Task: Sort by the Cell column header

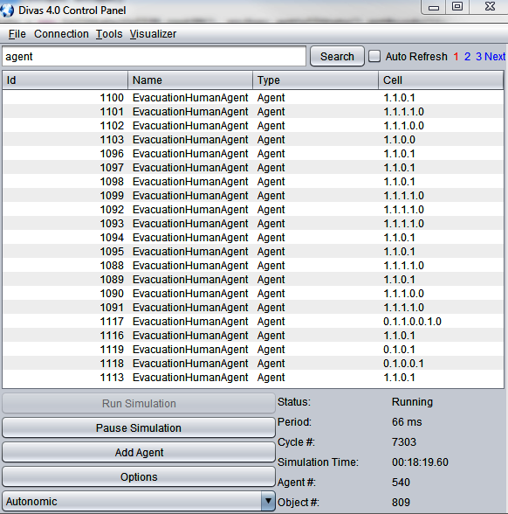Action: [441, 80]
